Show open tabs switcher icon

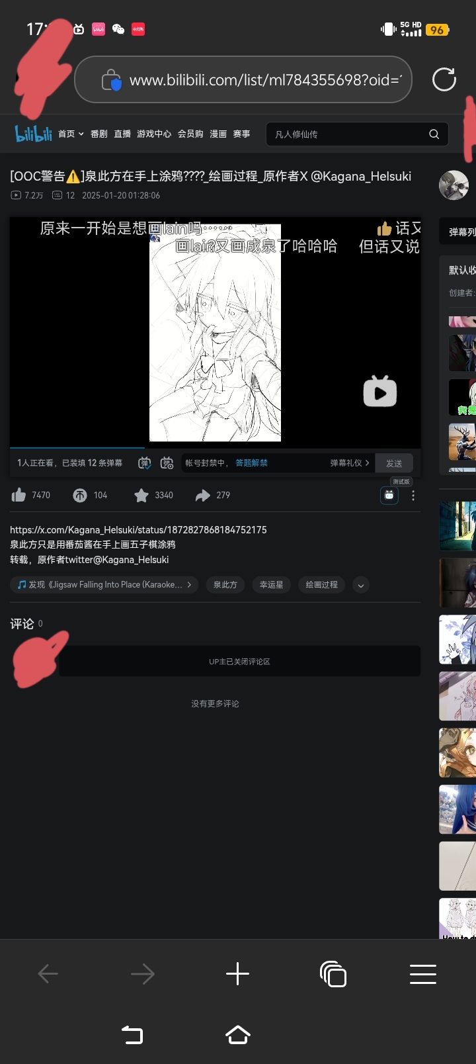(333, 974)
